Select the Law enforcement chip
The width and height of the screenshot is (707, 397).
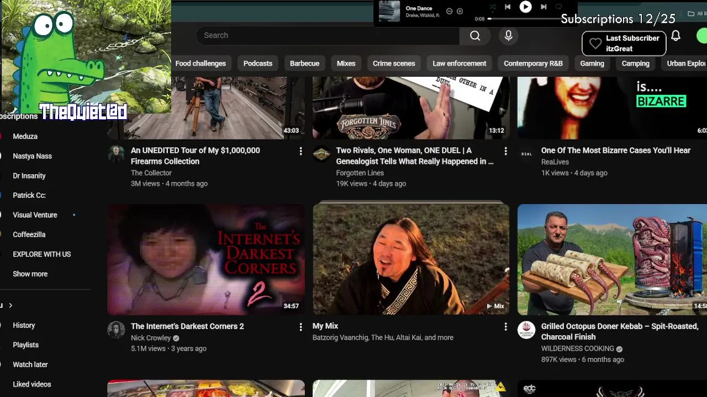coord(460,63)
